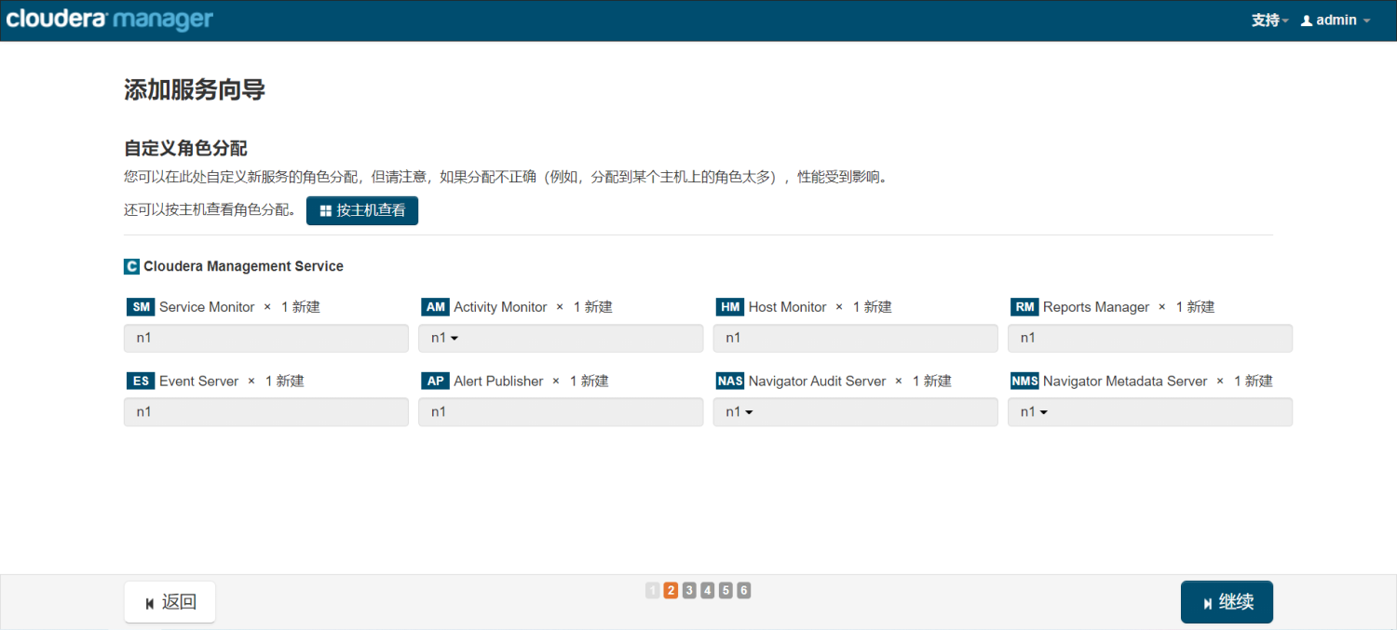
Task: Click the Alert Publisher role label
Action: [x=498, y=382]
